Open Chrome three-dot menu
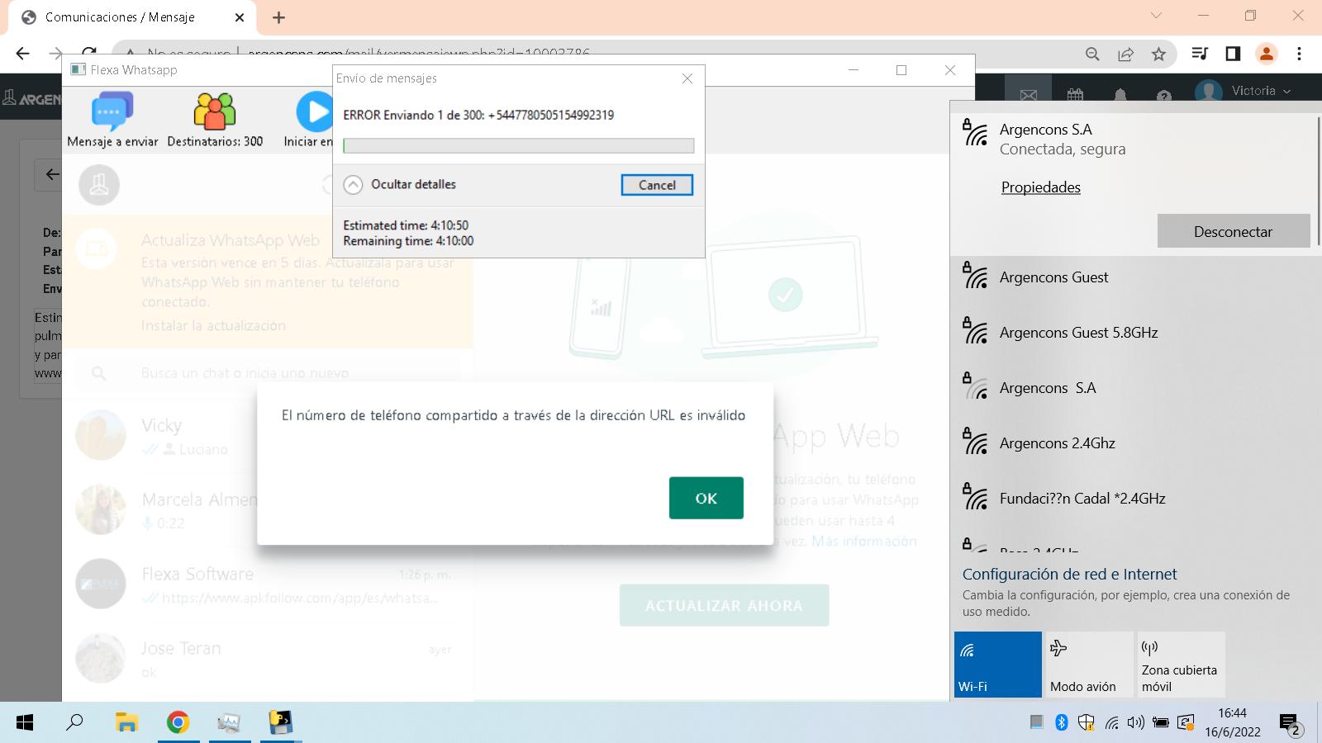 (x=1299, y=54)
